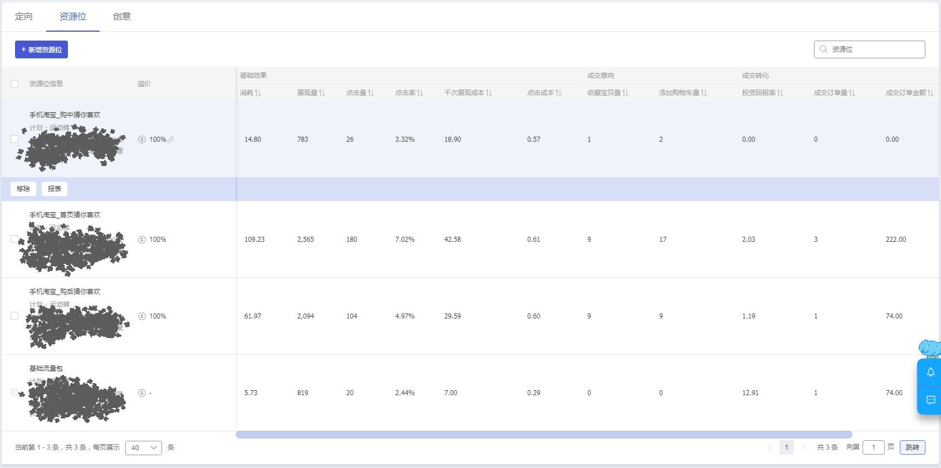Viewport: 941px width, 468px height.
Task: Select the 手机淘宝_购后猜你喜欢 row checkbox
Action: [x=14, y=316]
